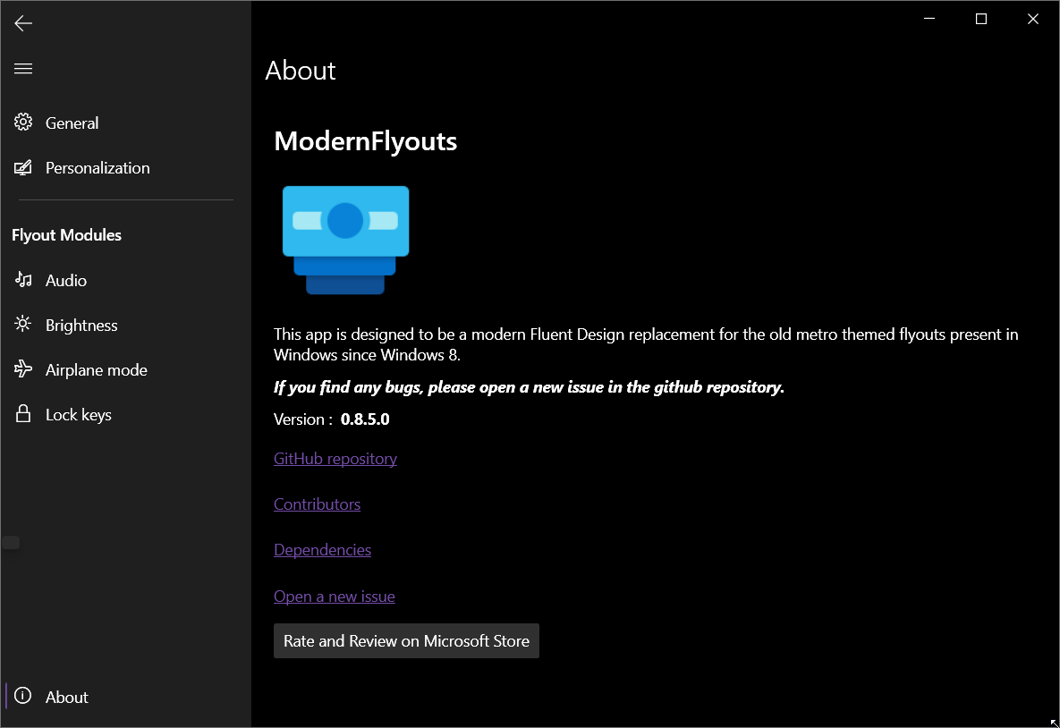
Task: Select the Brightness module page
Action: tap(126, 326)
